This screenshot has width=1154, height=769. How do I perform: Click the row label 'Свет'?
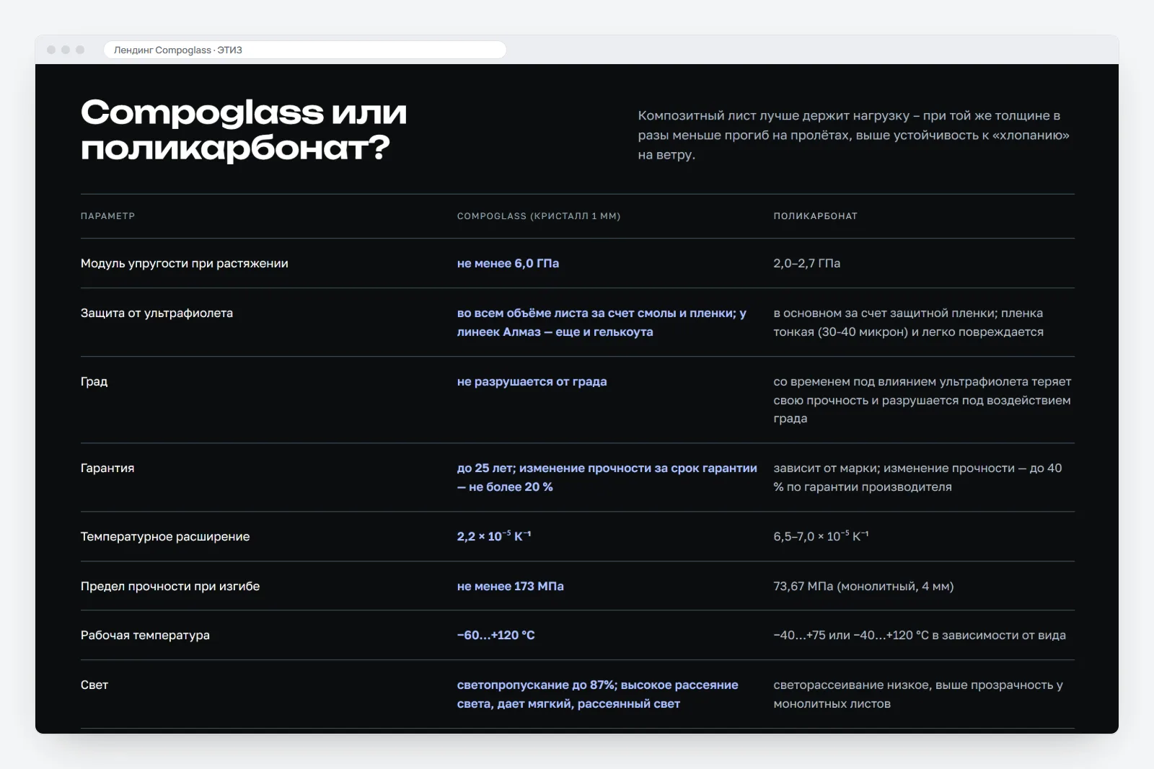coord(94,685)
